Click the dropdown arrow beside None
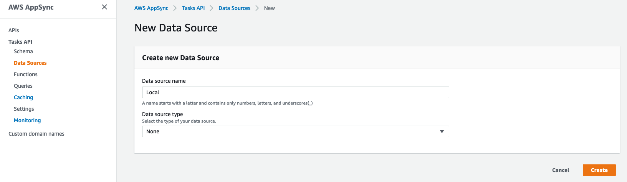627x182 pixels. [442, 131]
